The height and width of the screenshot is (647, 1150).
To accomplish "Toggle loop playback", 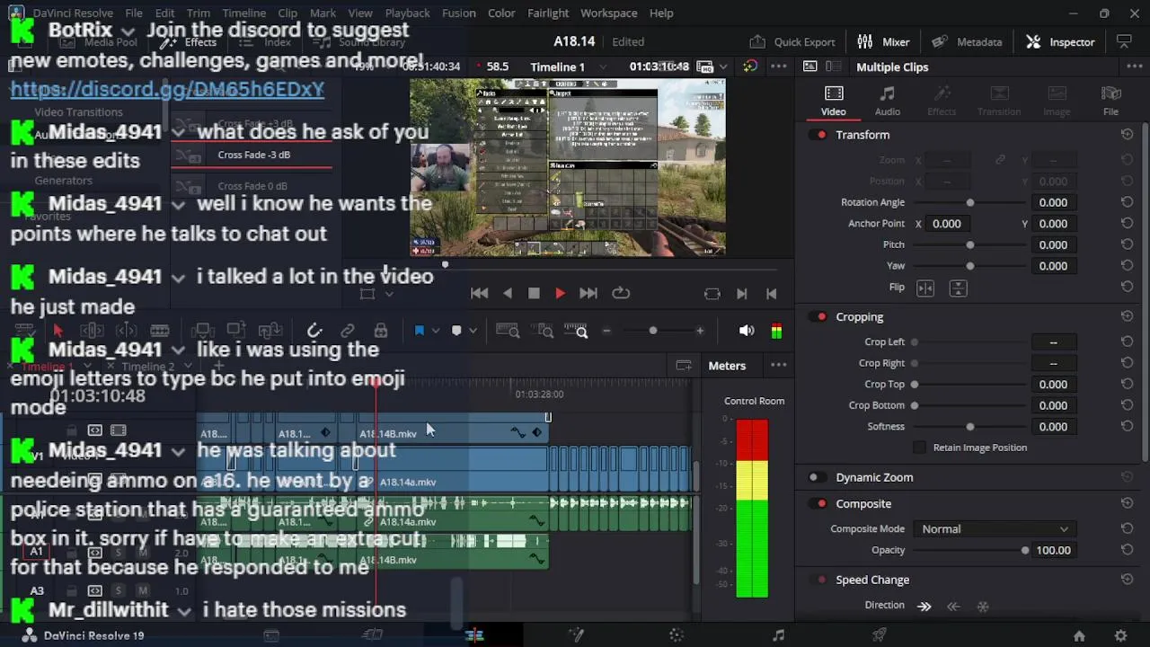I will tap(621, 294).
